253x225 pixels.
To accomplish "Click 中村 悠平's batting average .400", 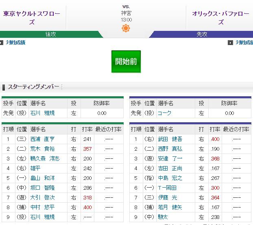I will [x=87, y=208].
